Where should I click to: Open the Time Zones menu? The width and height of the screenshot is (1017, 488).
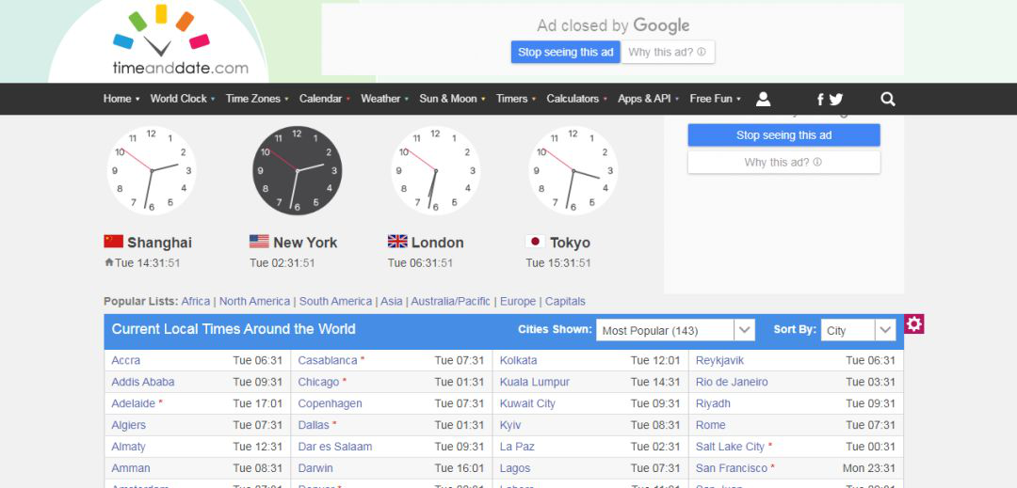256,99
